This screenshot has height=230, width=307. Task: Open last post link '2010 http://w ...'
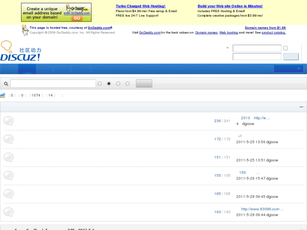point(255,118)
